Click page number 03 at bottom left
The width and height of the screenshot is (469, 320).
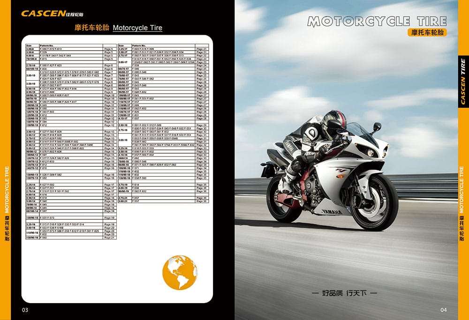click(25, 310)
